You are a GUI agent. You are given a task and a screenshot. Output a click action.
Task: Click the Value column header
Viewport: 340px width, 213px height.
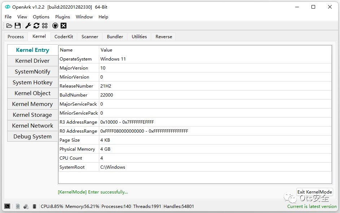pyautogui.click(x=215, y=50)
